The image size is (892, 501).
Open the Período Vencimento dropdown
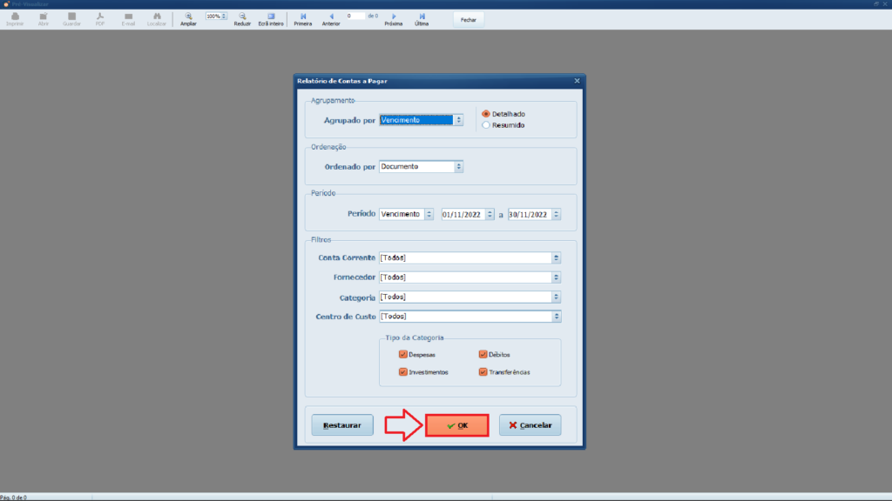point(429,214)
